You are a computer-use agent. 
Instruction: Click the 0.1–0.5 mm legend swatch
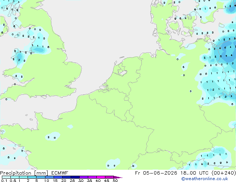click(6, 177)
